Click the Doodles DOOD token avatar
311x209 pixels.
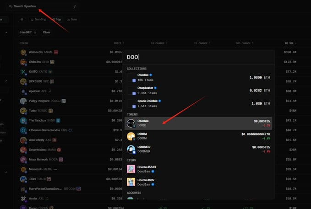tap(131, 123)
